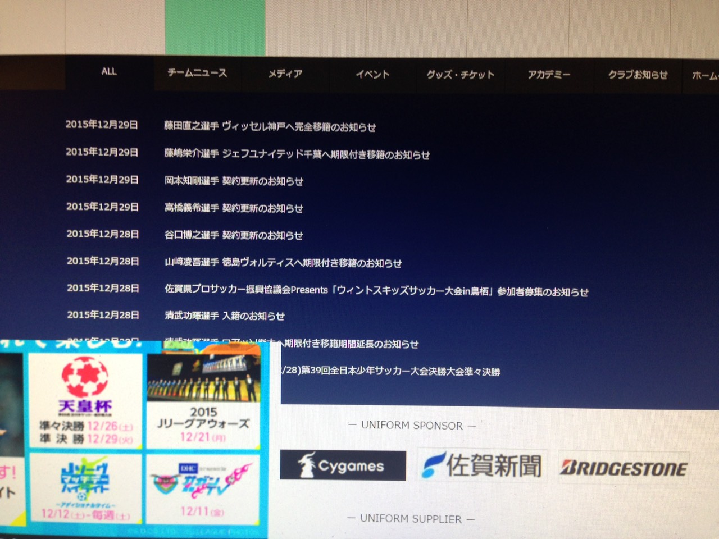The image size is (719, 539).
Task: Click the UNIFORM SPONSOR heading
Action: pyautogui.click(x=412, y=425)
